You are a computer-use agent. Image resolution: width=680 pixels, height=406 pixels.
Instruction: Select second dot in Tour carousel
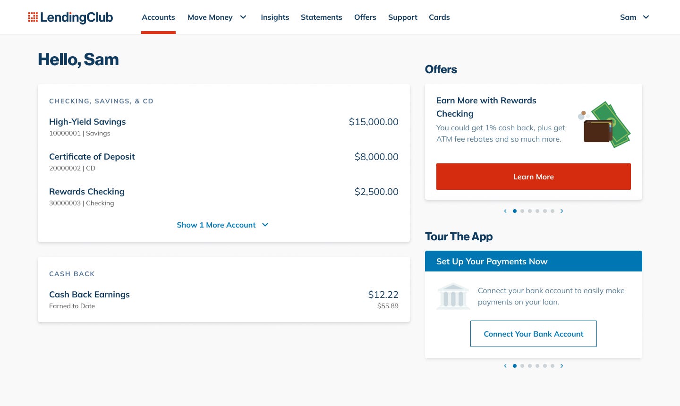click(x=522, y=366)
